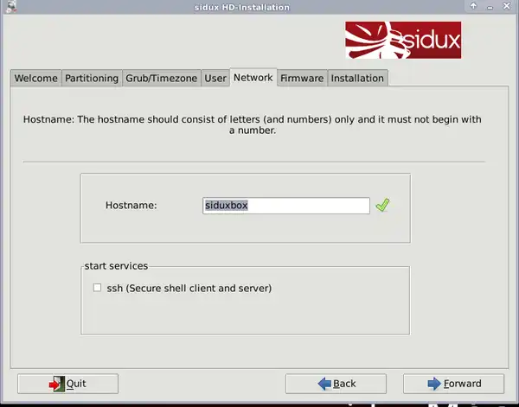Open the Partitioning tab
This screenshot has height=407, width=519.
[92, 78]
